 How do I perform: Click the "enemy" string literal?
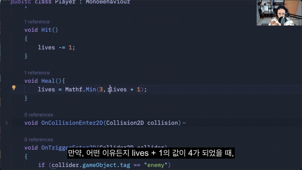[156, 165]
